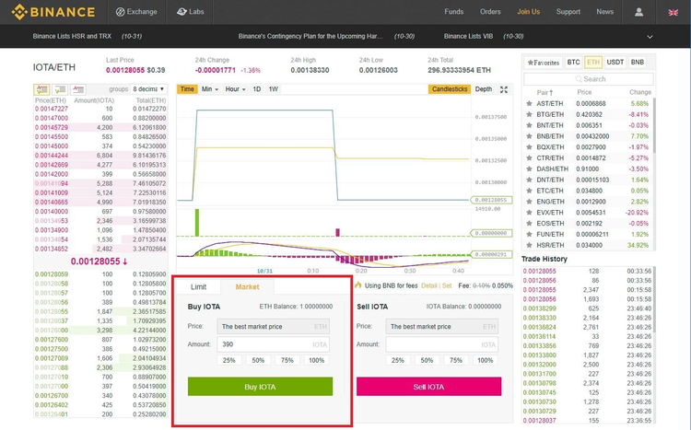
Task: Sort pairs by the Pair column
Action: coord(545,92)
